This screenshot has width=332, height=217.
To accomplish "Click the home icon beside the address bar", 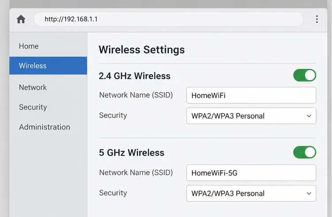I will pyautogui.click(x=21, y=19).
